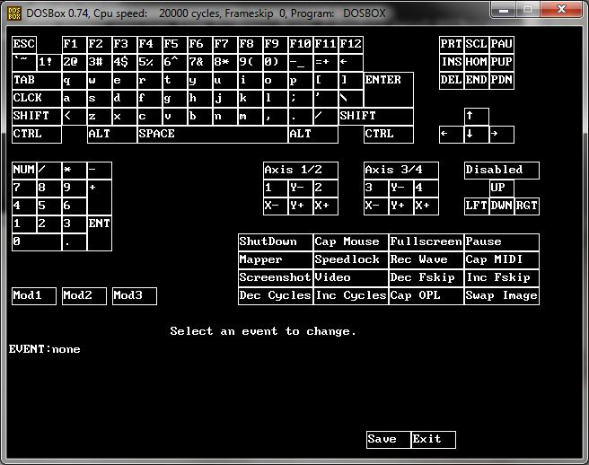Select the tilde backtick key
The height and width of the screenshot is (465, 589).
click(24, 62)
